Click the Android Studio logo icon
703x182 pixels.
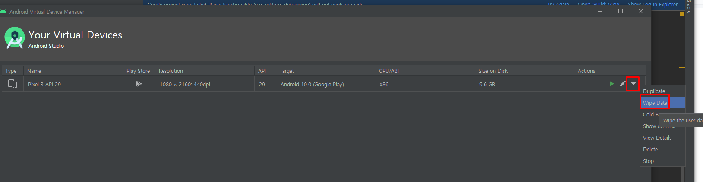(x=15, y=38)
